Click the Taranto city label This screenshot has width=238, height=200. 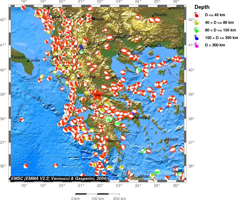point(18,57)
